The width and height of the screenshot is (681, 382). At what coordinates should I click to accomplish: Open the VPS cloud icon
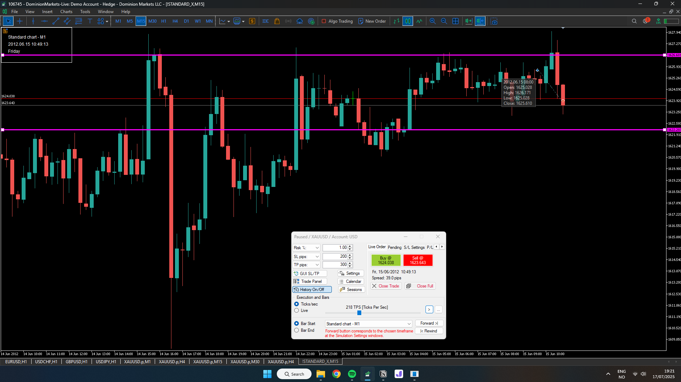click(300, 21)
